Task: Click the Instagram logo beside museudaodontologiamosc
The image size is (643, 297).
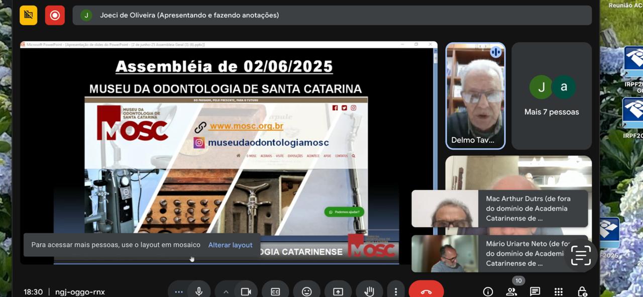Action: tap(199, 143)
